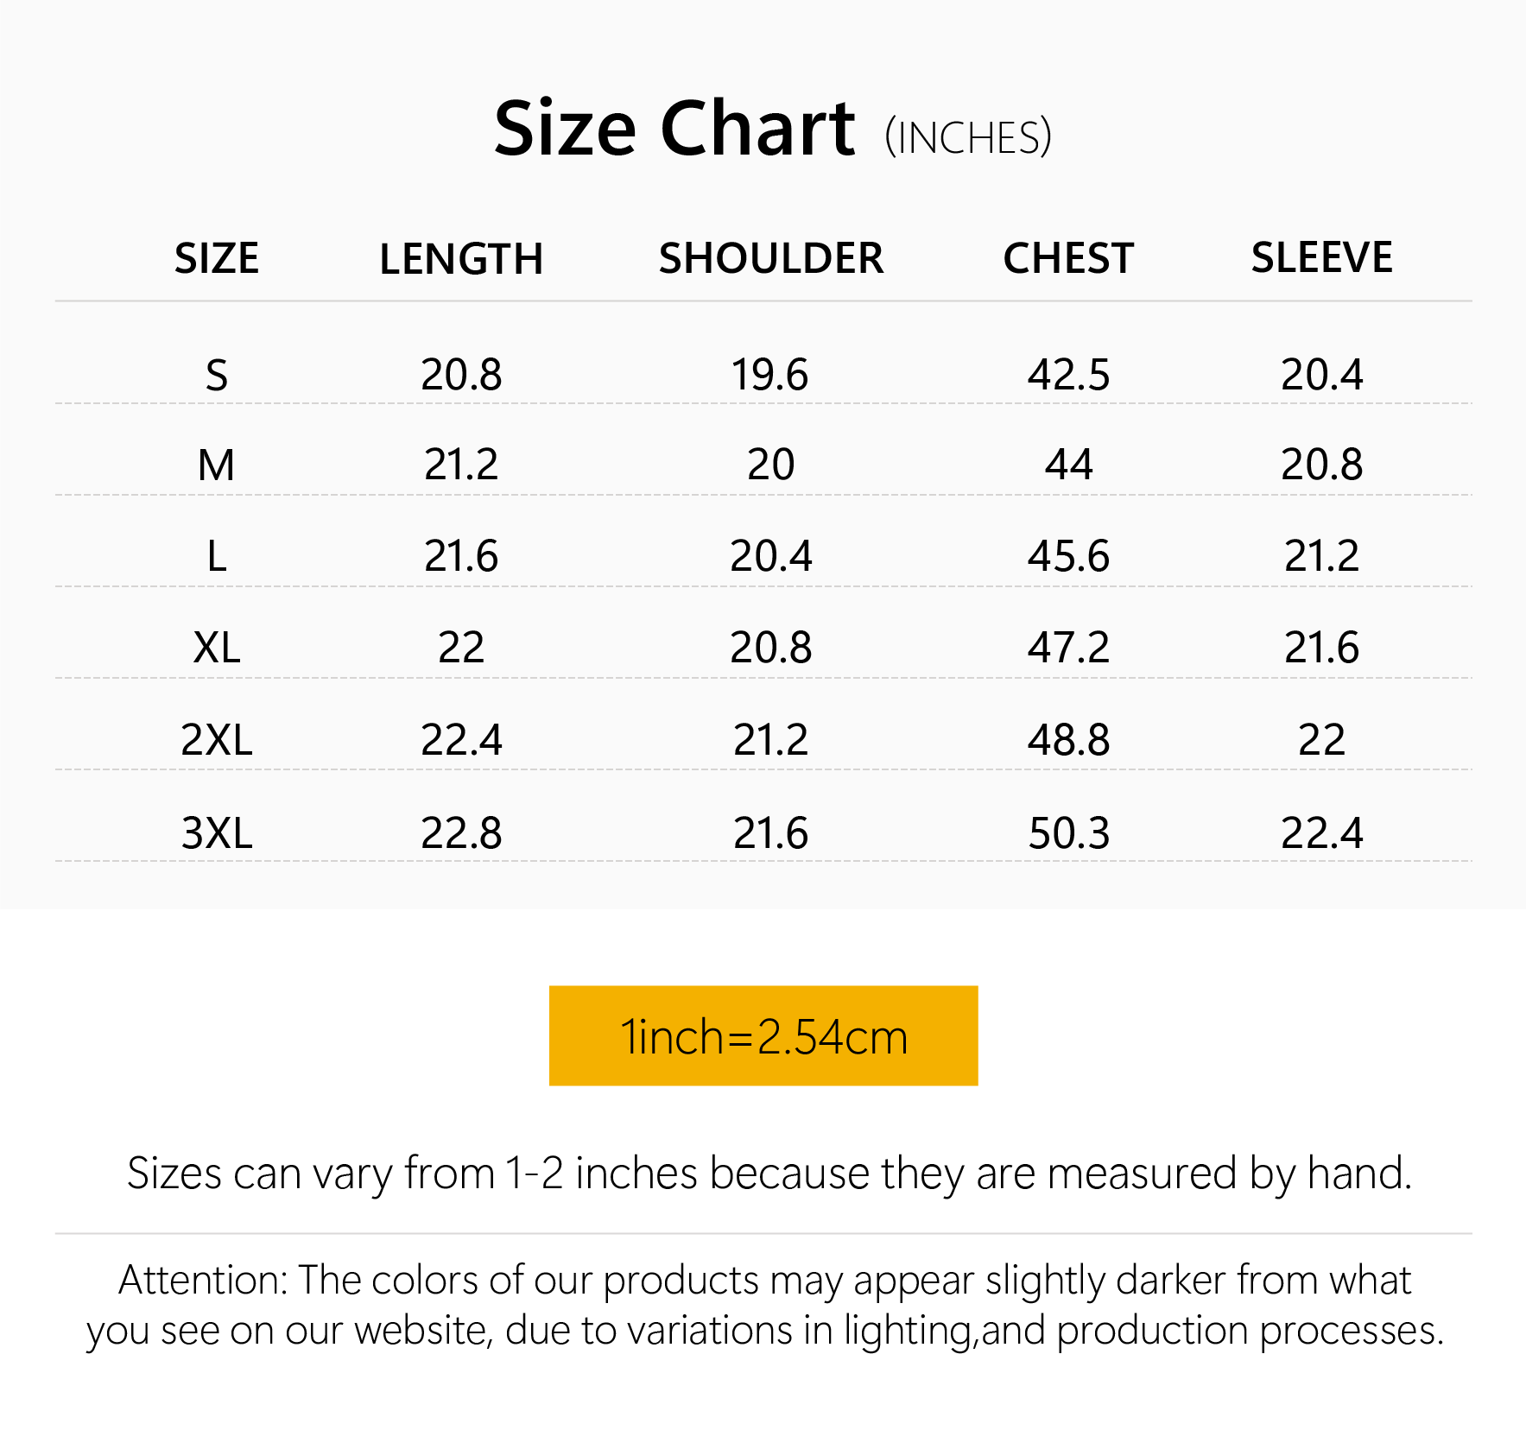
Task: Select chest value 45.6 for size L
Action: coord(1068,556)
